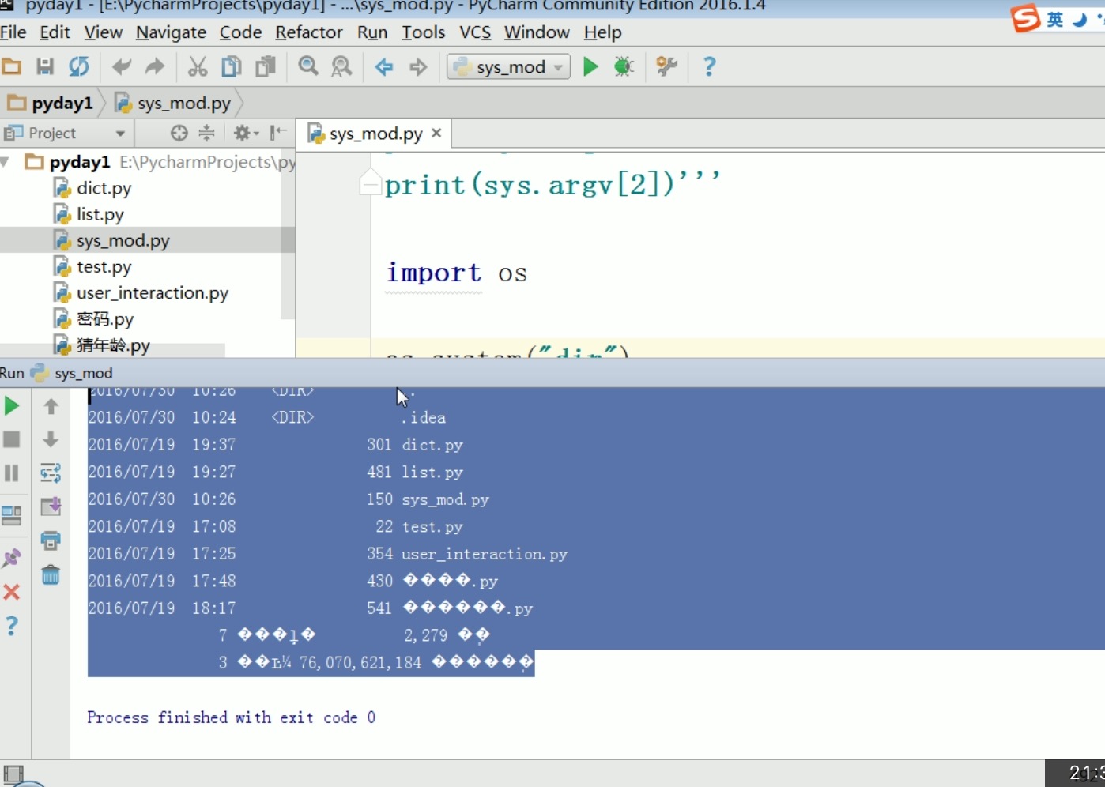Expand the Project view dropdown

pyautogui.click(x=120, y=134)
